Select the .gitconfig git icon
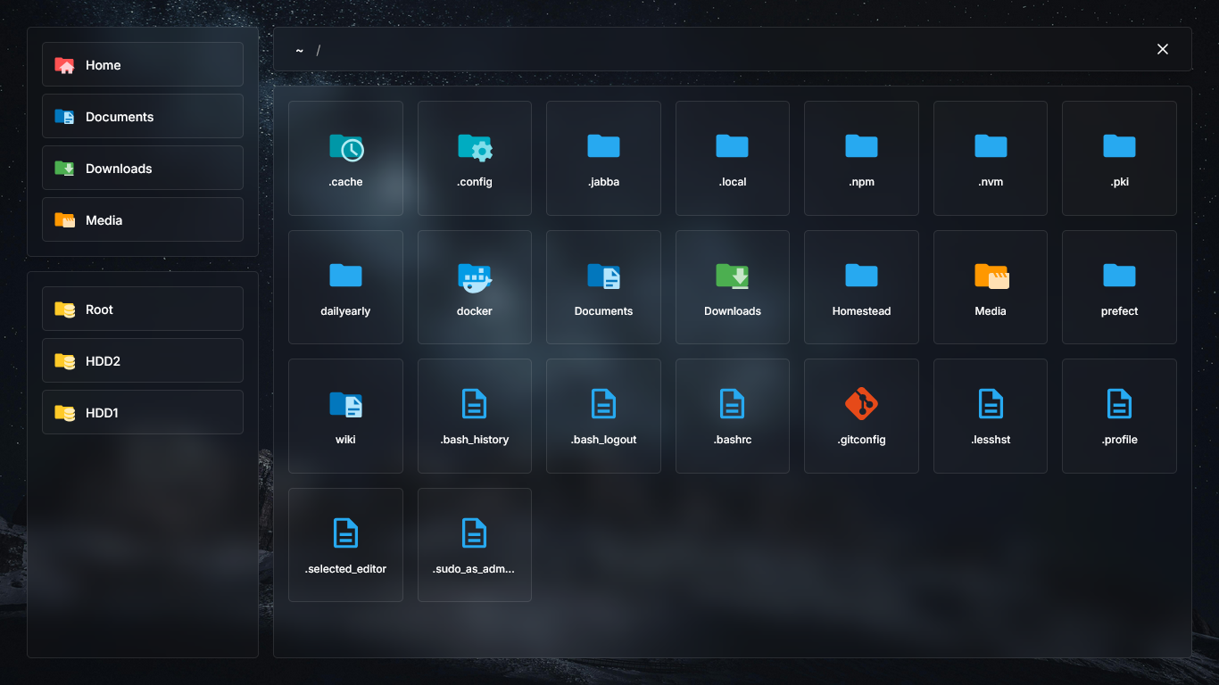1219x685 pixels. click(861, 404)
